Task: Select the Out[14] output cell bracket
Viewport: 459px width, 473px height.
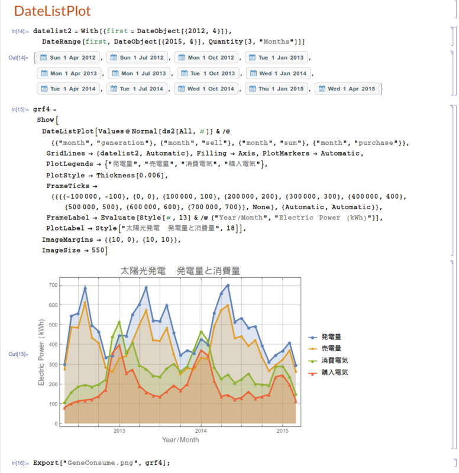Action: pos(452,73)
